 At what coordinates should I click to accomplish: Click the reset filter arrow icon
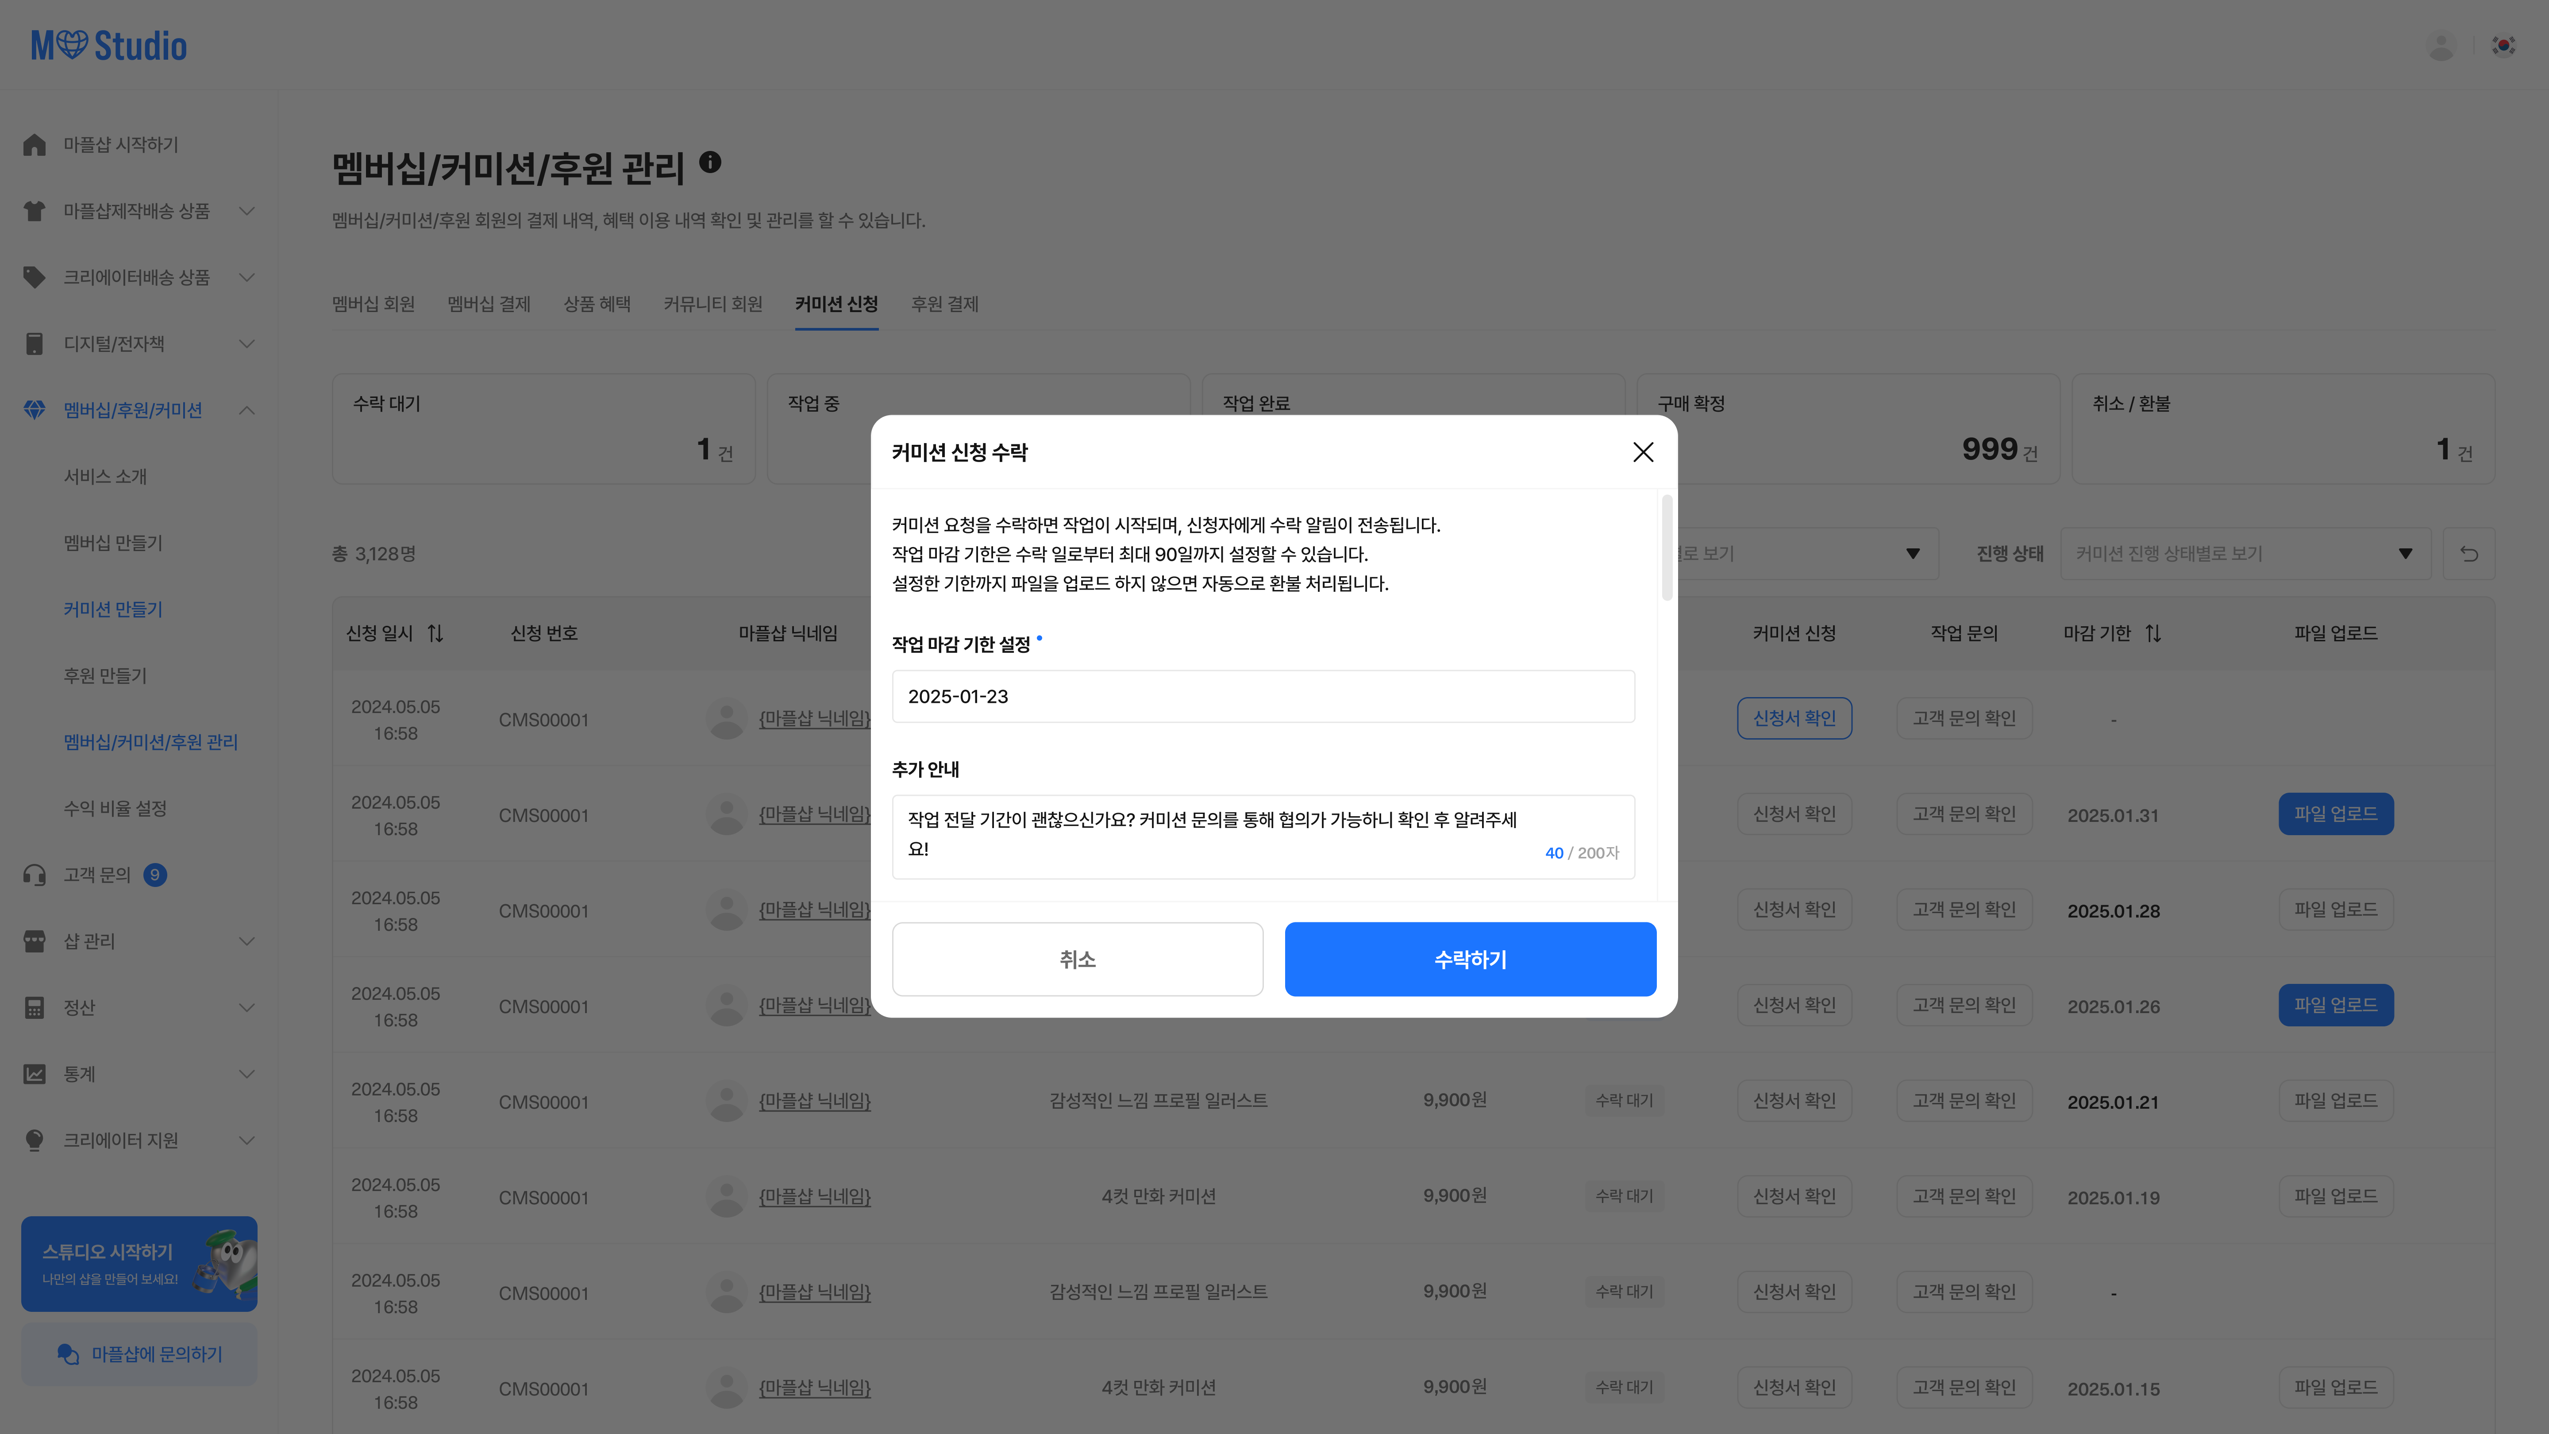click(x=2469, y=553)
